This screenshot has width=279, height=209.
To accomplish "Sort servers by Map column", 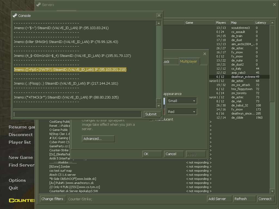I will (242, 23).
